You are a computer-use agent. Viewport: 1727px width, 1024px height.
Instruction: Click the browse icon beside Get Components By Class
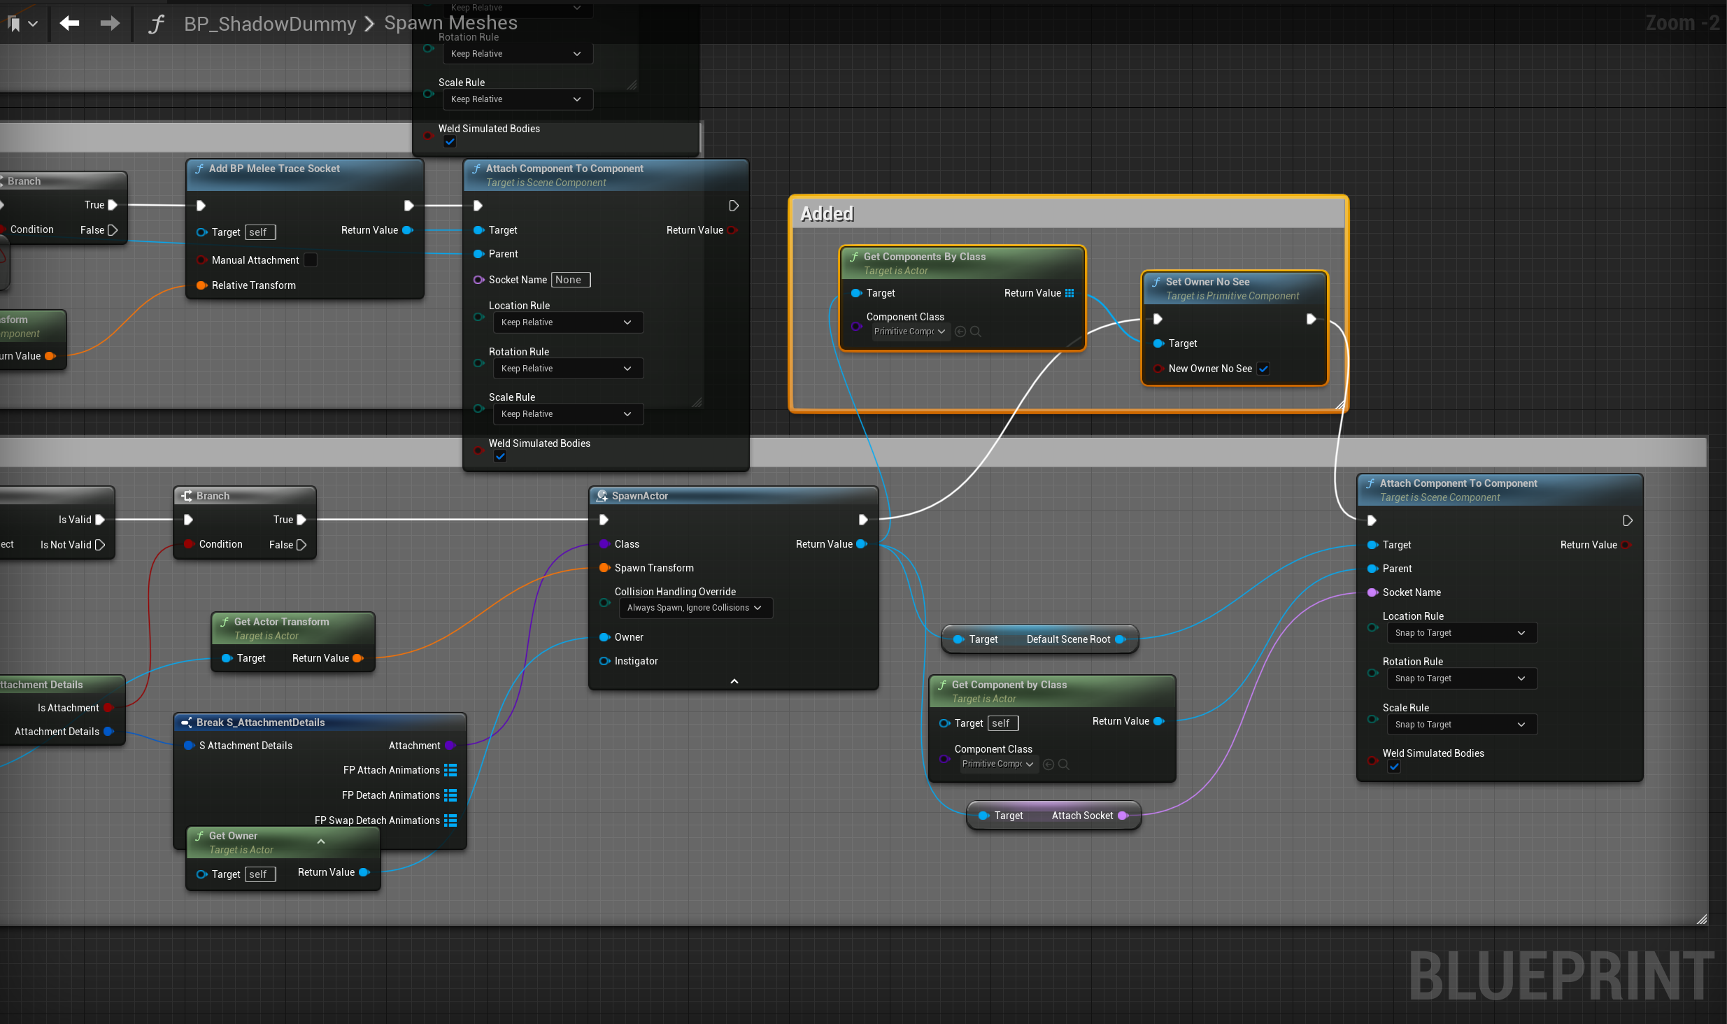pyautogui.click(x=976, y=332)
